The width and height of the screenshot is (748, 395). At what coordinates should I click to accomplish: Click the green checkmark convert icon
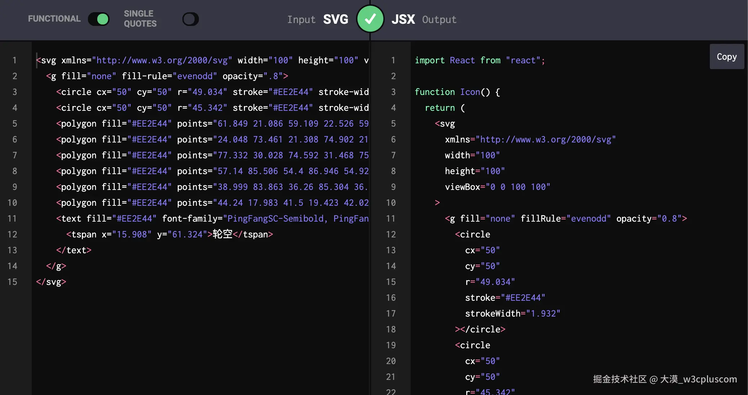[370, 19]
